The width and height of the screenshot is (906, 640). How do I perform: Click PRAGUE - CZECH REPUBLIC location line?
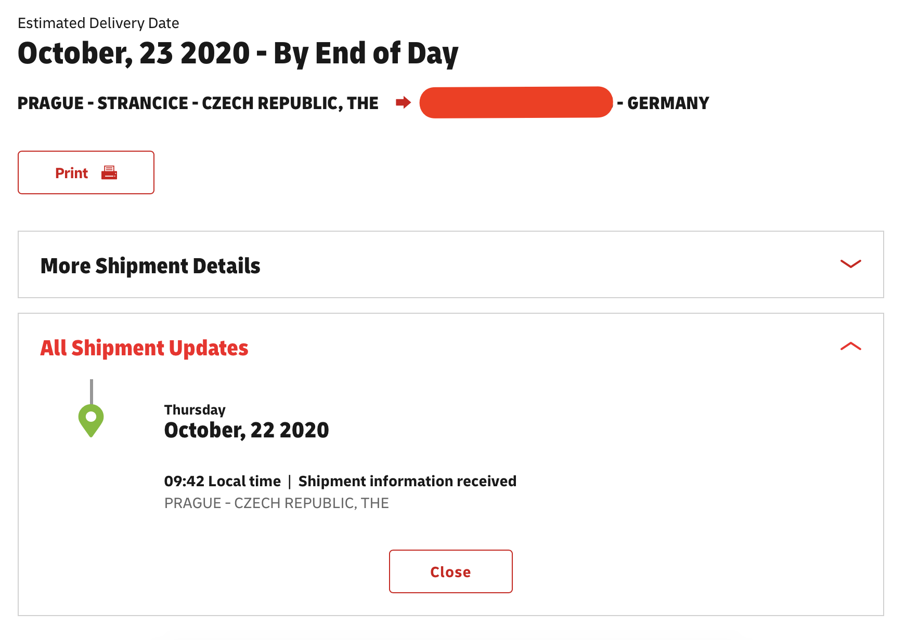[277, 503]
